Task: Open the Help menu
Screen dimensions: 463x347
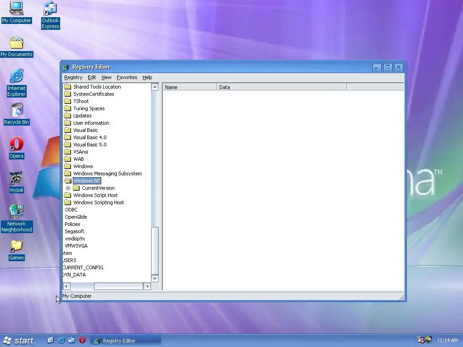Action: (147, 77)
